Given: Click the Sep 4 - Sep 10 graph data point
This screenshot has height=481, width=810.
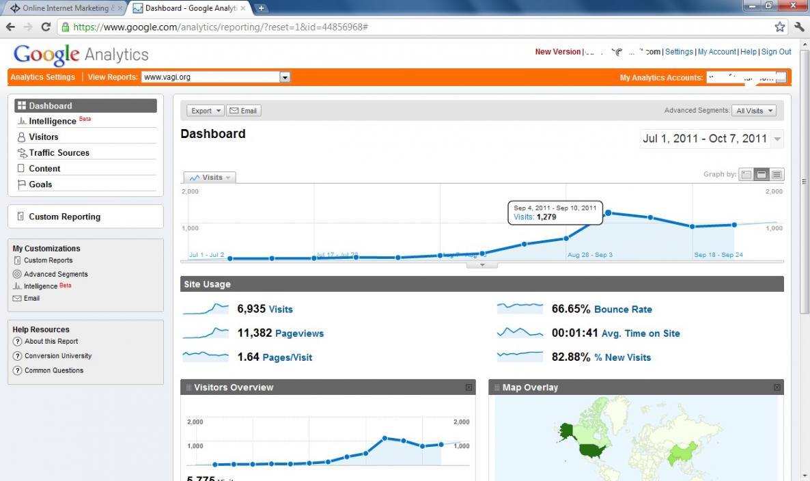Looking at the screenshot, I should (x=608, y=213).
